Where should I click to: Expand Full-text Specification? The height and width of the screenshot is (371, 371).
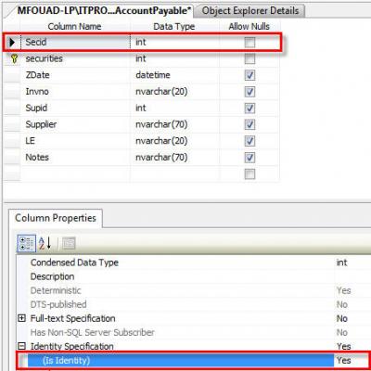pos(21,318)
